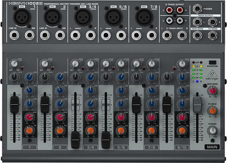This screenshot has height=163, width=227.
Task: Grab the channel 7/8 fader cap
Action: pyautogui.click(x=136, y=104)
